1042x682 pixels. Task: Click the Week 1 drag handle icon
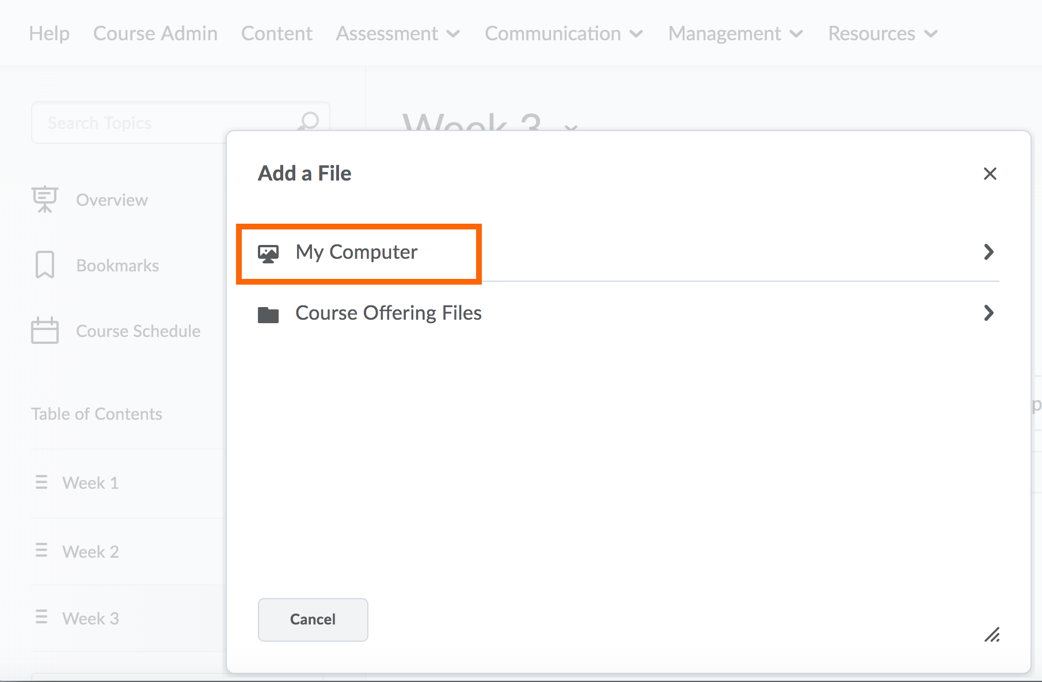[41, 482]
